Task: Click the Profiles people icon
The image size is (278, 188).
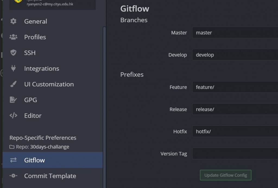Action: (13, 37)
